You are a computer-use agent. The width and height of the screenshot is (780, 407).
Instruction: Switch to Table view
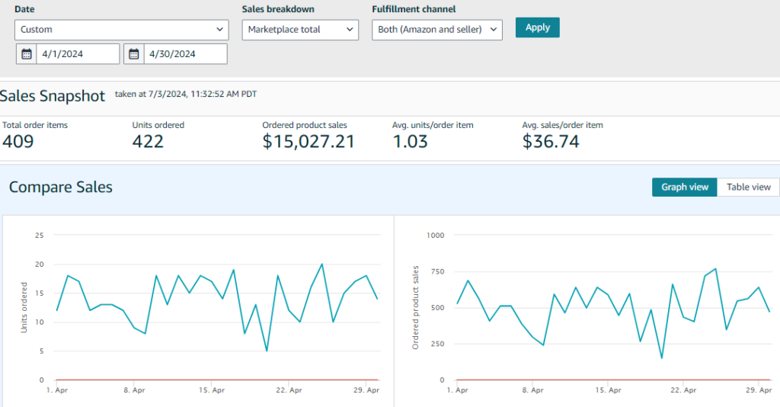tap(748, 187)
